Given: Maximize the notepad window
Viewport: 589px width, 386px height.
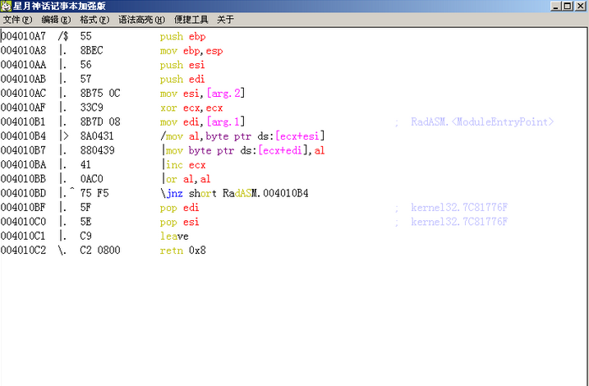Looking at the screenshot, I should coord(568,6).
